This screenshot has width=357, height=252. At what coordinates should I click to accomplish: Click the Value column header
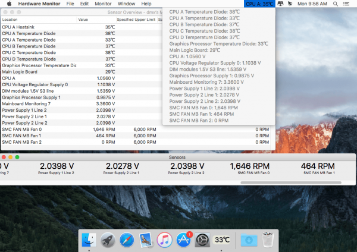click(96, 20)
